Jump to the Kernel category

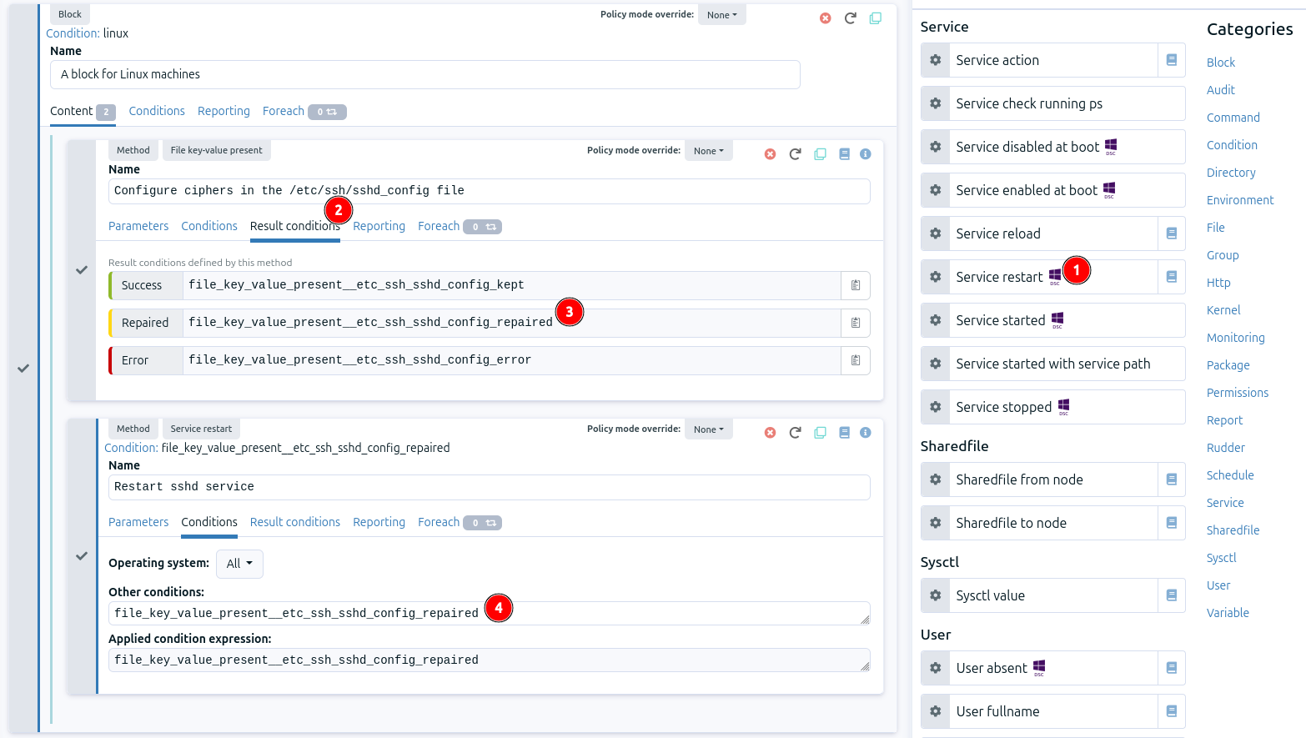click(1223, 310)
